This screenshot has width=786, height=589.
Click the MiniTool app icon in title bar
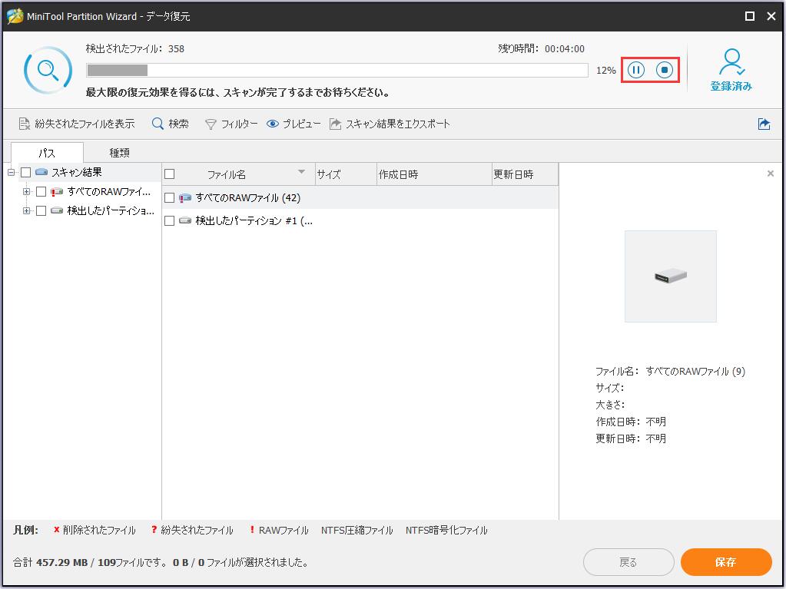(15, 16)
